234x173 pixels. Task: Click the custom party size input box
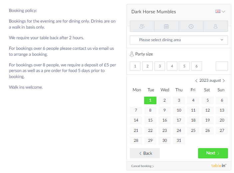[x=222, y=66]
